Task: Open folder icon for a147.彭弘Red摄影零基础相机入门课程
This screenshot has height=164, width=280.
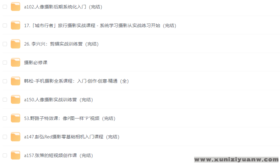Action: [15, 137]
